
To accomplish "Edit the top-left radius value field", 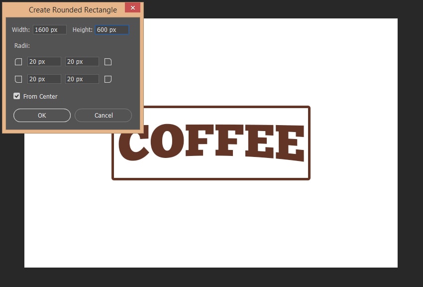I will point(44,62).
